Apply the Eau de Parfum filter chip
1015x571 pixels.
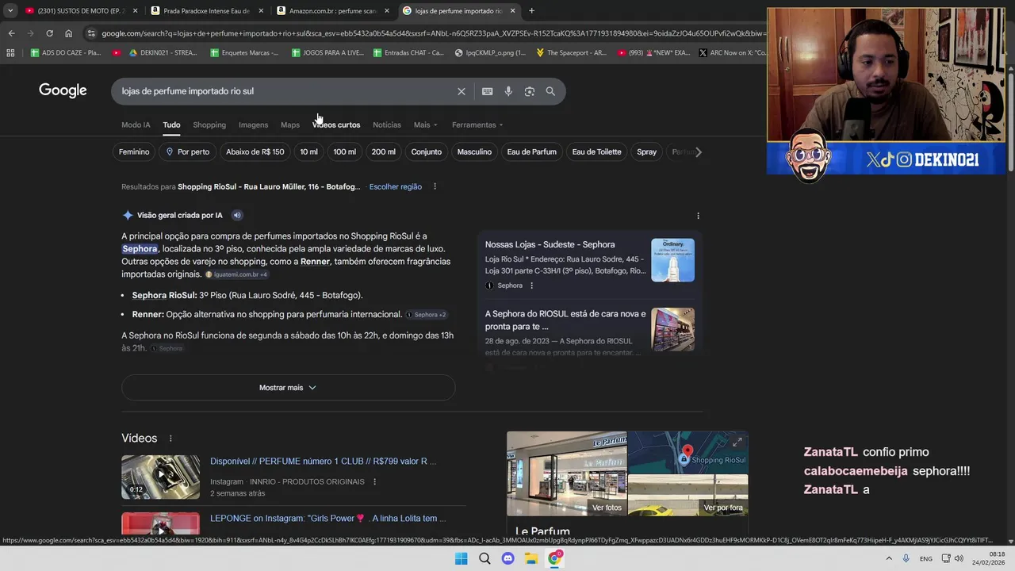pyautogui.click(x=531, y=151)
